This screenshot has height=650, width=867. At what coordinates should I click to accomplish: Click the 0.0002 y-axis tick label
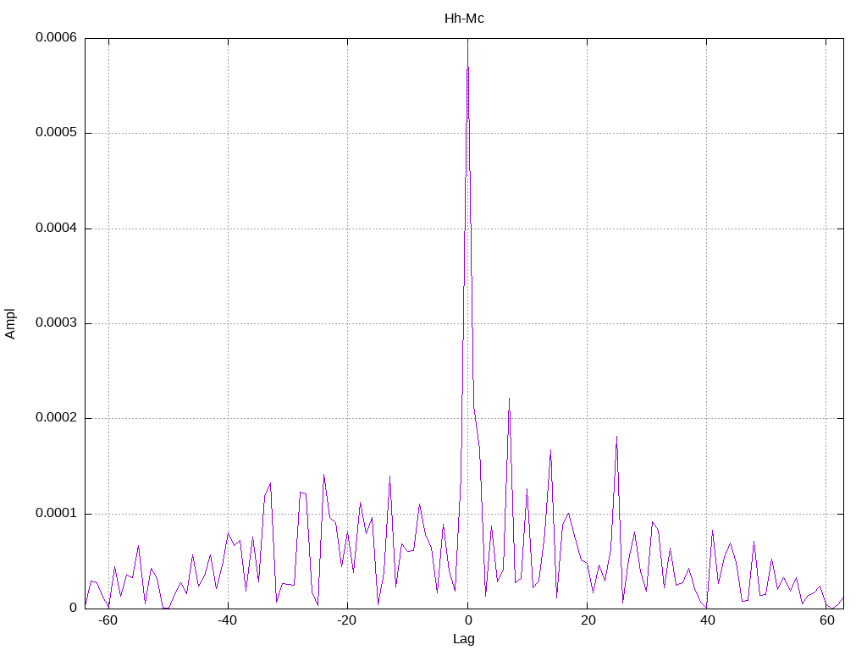coord(56,418)
